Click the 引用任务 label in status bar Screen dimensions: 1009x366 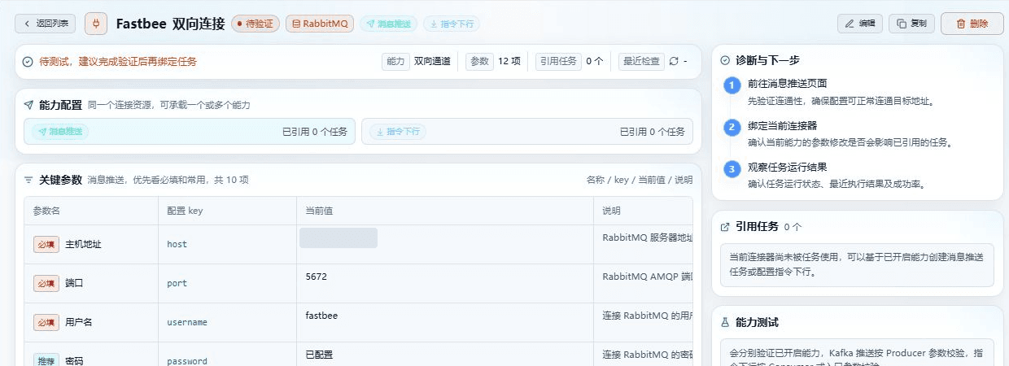[557, 61]
